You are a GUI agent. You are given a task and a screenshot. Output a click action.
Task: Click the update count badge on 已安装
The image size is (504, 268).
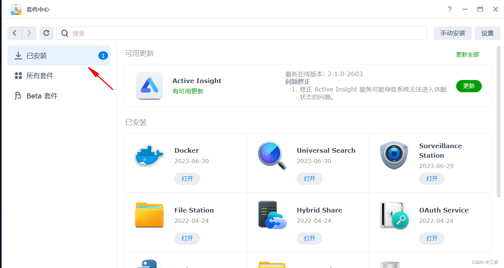(103, 56)
